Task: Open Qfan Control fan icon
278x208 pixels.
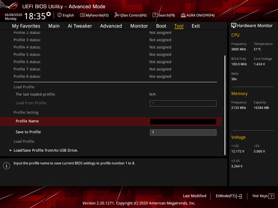Action: (117, 15)
